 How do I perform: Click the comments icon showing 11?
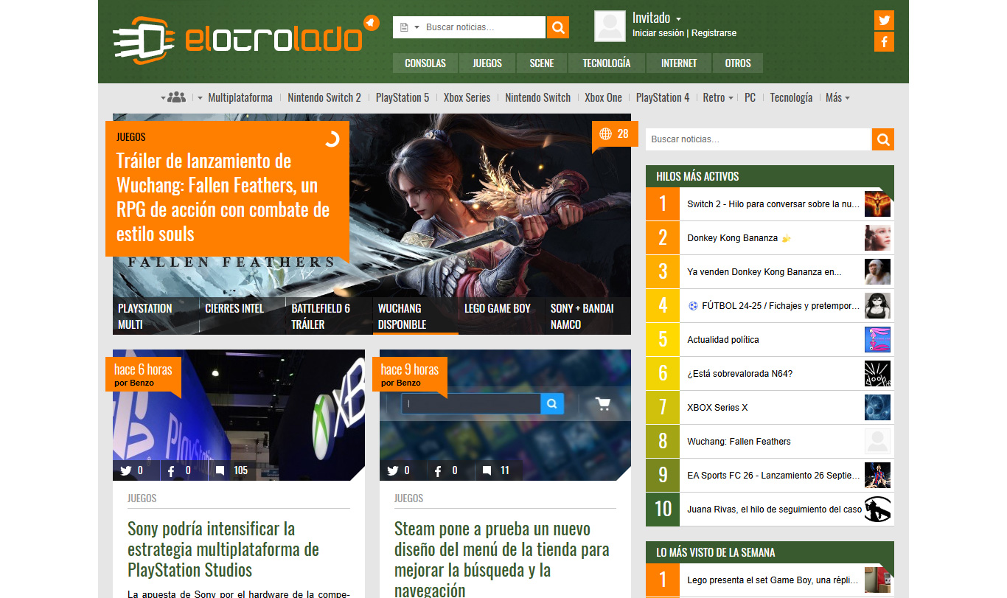tap(487, 470)
